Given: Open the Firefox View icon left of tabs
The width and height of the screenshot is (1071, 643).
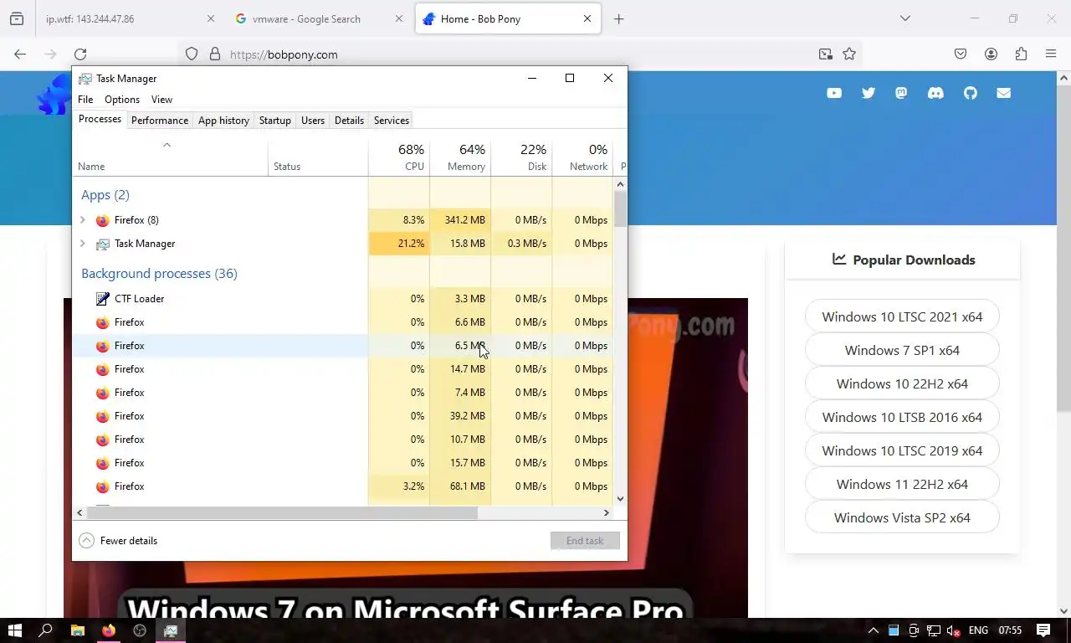Looking at the screenshot, I should tap(17, 19).
